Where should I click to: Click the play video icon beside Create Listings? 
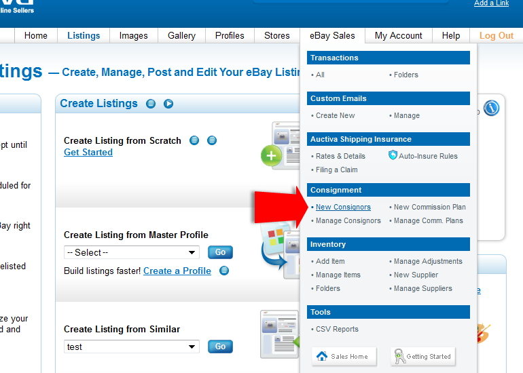coord(168,104)
